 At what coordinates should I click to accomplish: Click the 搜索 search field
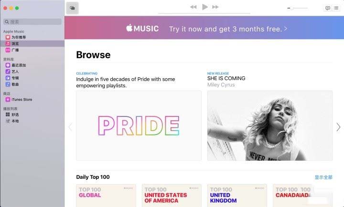[32, 21]
